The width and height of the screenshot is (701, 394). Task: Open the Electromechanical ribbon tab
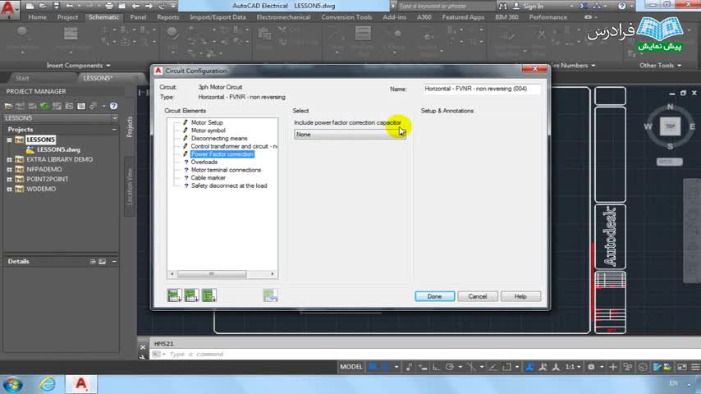283,17
